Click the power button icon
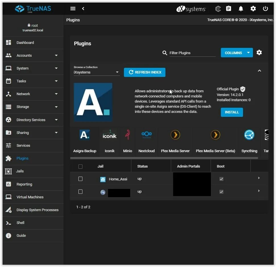 coord(265,9)
